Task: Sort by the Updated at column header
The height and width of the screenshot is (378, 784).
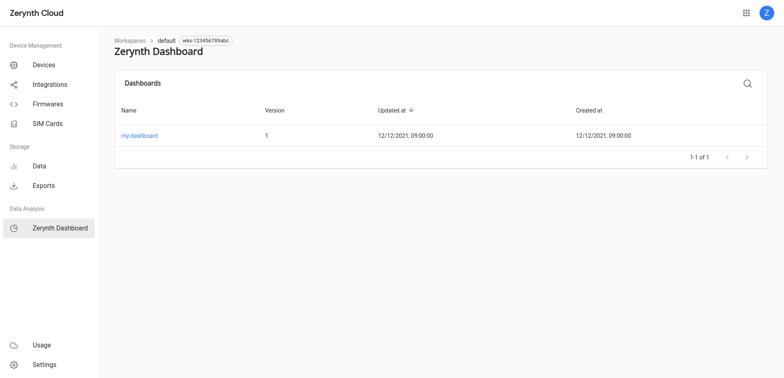Action: (x=392, y=111)
